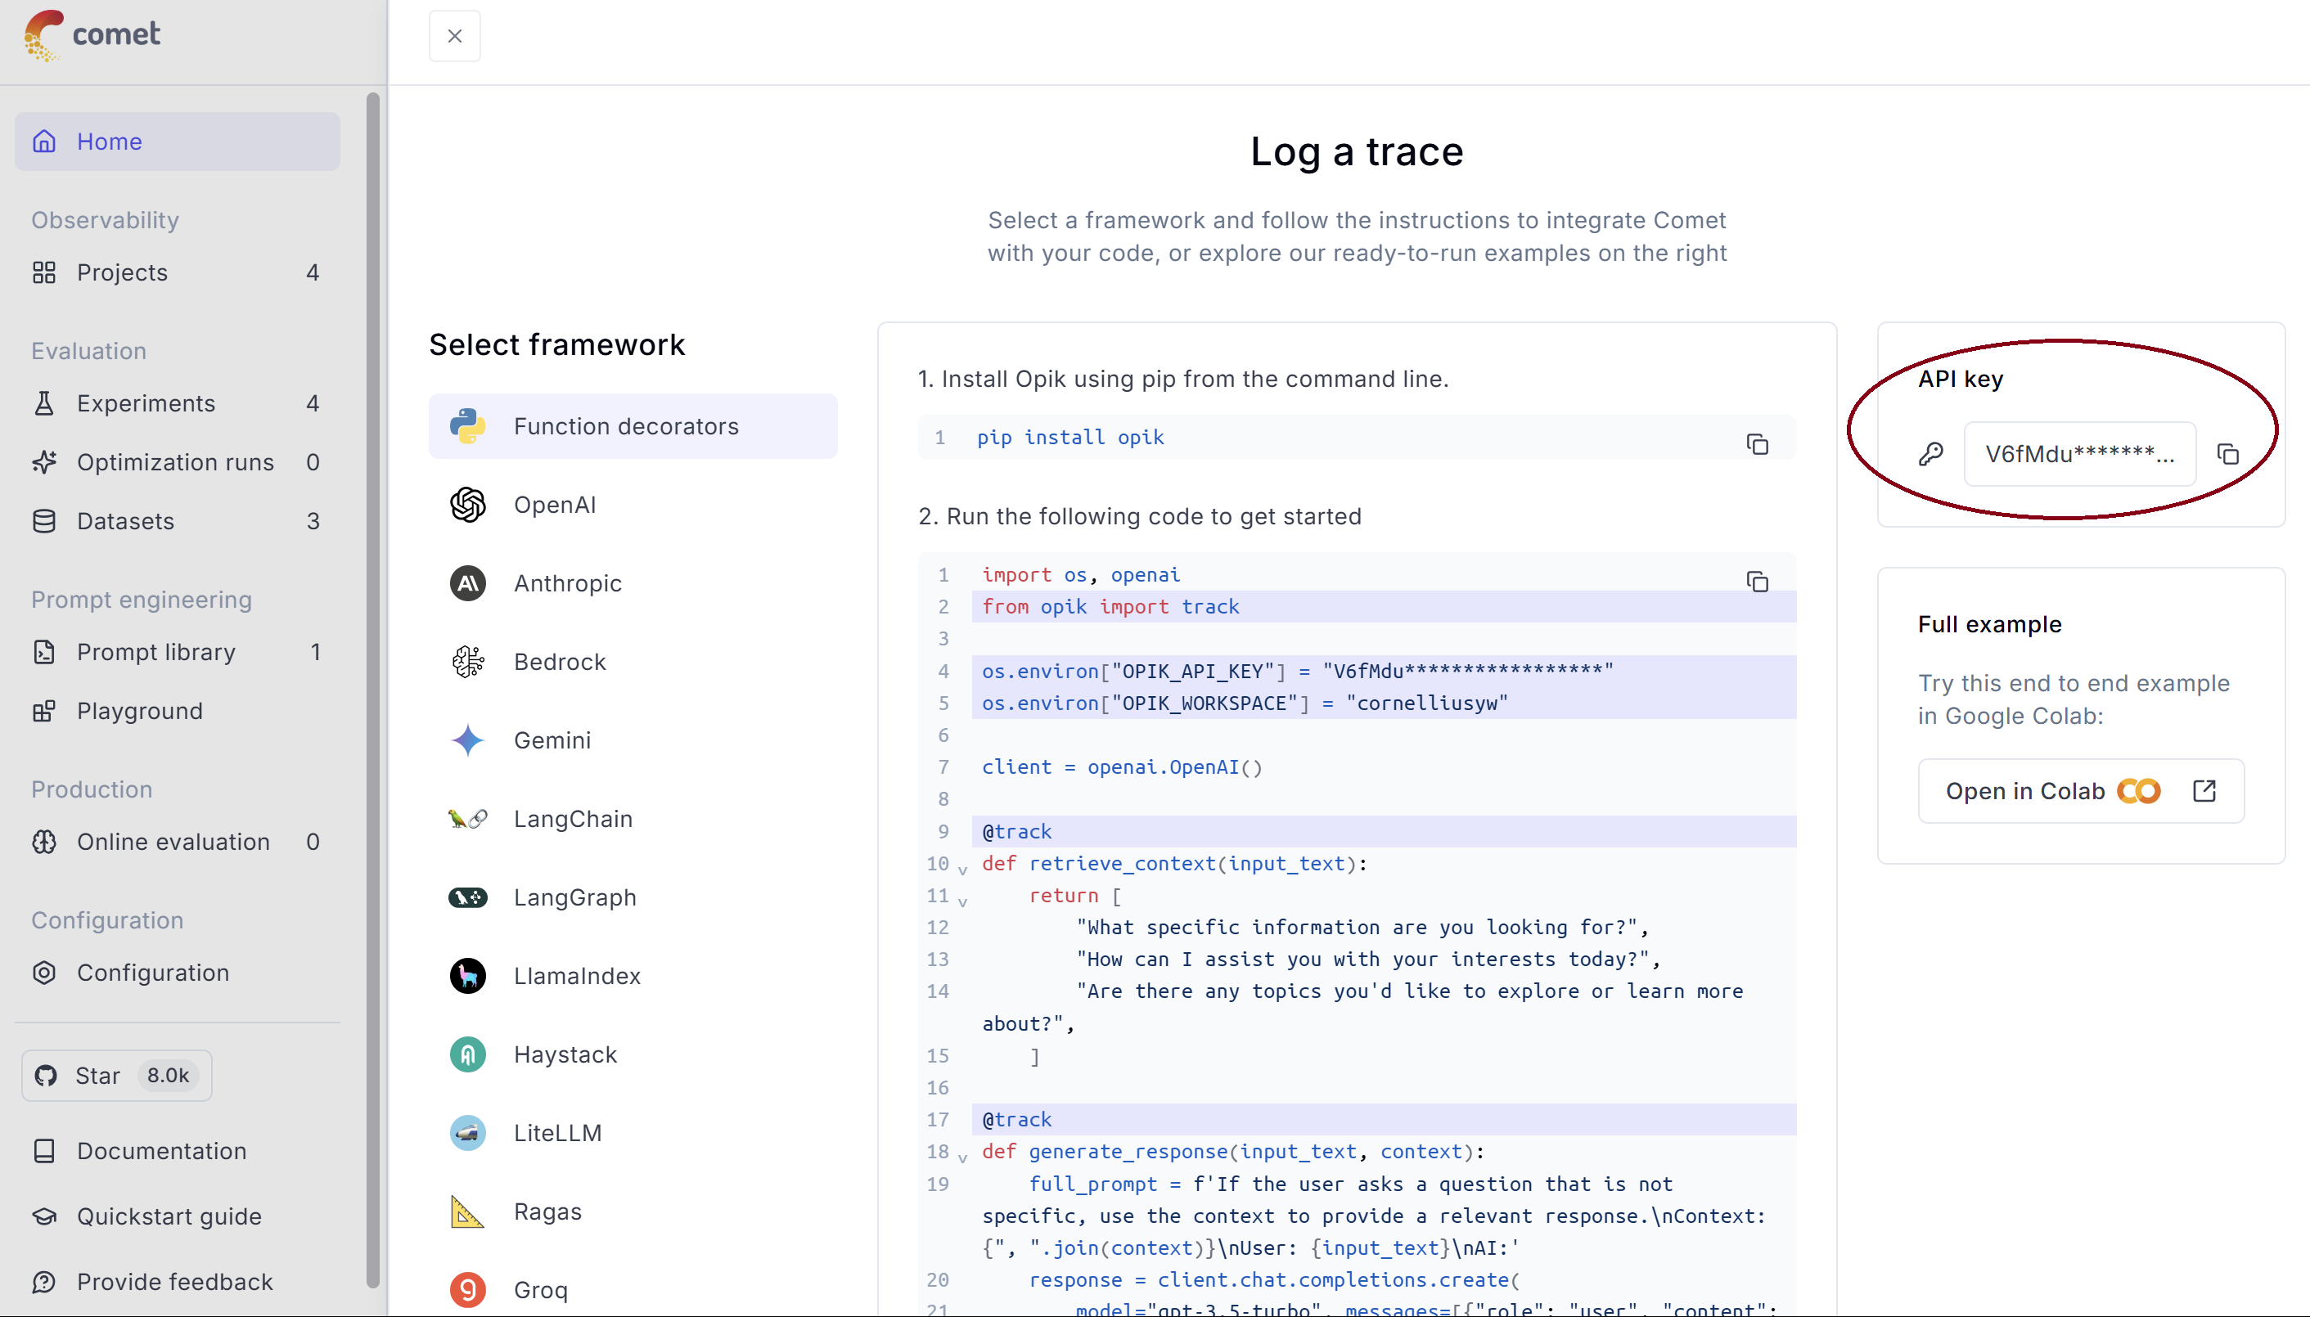Open the Quickstart guide
Viewport: 2310px width, 1317px height.
click(178, 1216)
